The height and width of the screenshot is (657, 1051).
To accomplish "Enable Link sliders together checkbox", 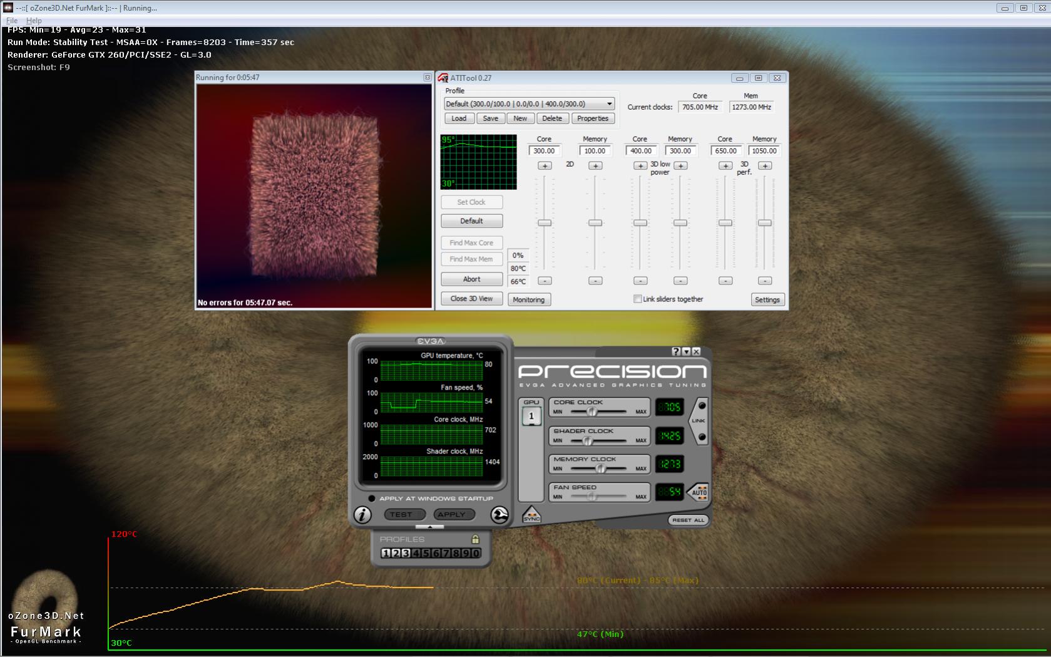I will pos(637,299).
